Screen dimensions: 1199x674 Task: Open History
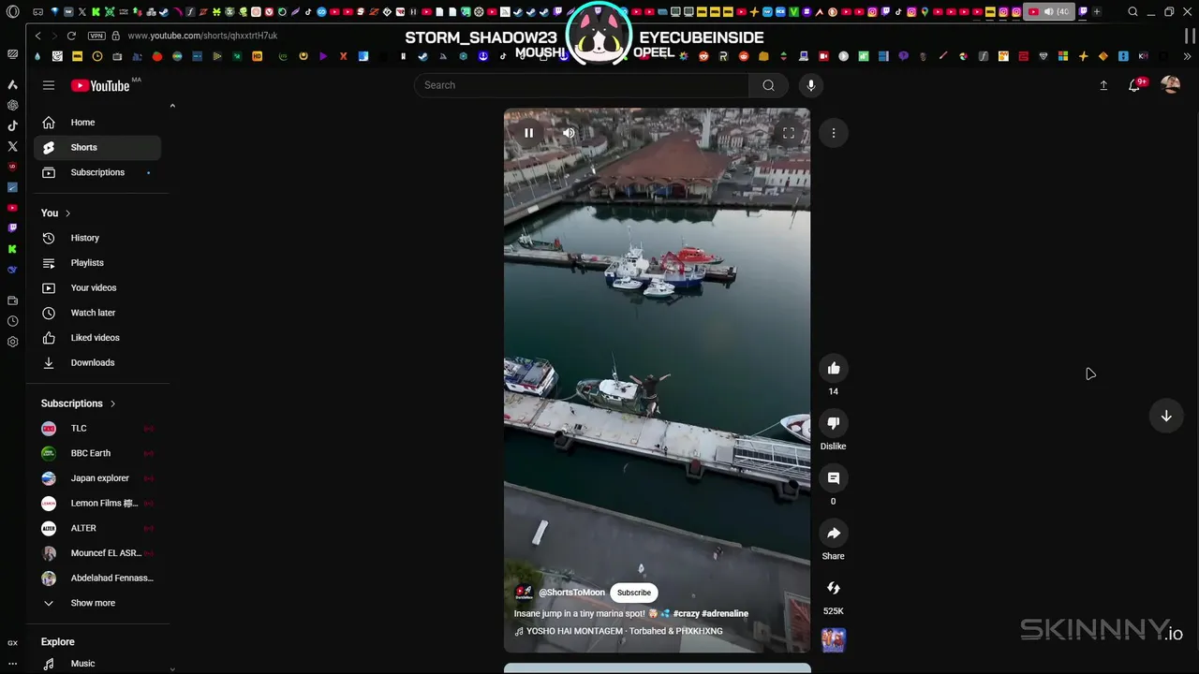[x=97, y=238]
